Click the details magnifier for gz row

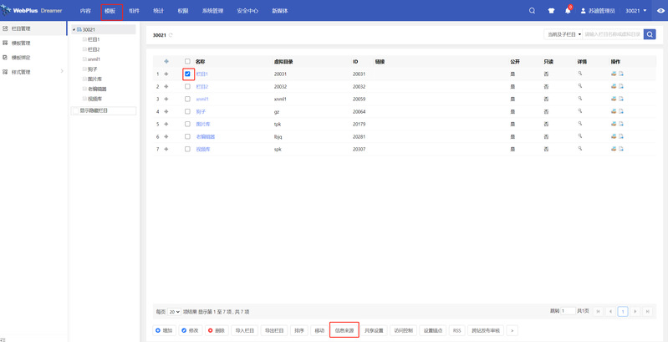click(x=580, y=111)
